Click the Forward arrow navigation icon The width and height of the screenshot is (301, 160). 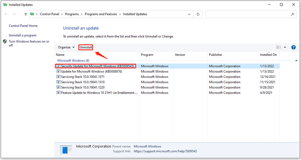point(14,14)
